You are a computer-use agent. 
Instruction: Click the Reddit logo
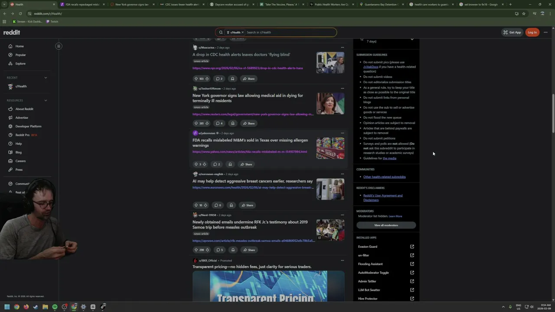pyautogui.click(x=12, y=32)
